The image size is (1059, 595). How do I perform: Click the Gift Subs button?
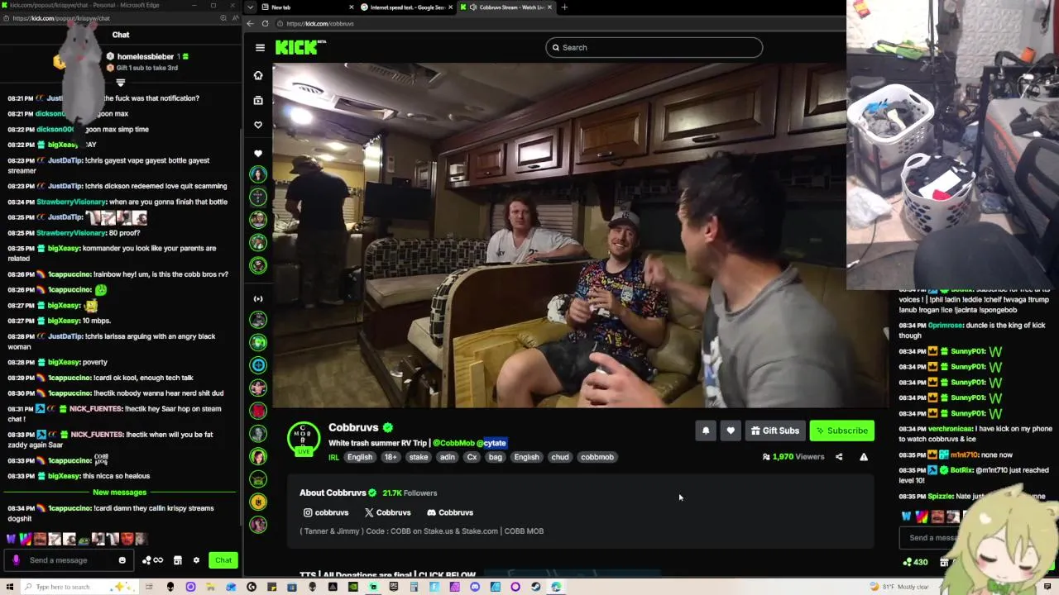pyautogui.click(x=775, y=431)
